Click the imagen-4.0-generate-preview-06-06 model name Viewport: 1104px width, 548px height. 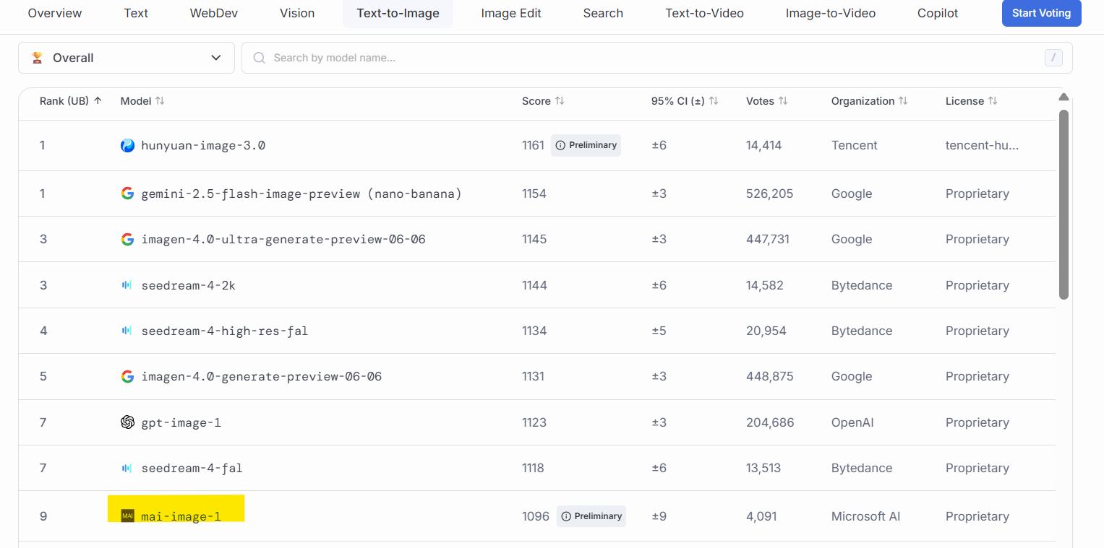pyautogui.click(x=262, y=376)
